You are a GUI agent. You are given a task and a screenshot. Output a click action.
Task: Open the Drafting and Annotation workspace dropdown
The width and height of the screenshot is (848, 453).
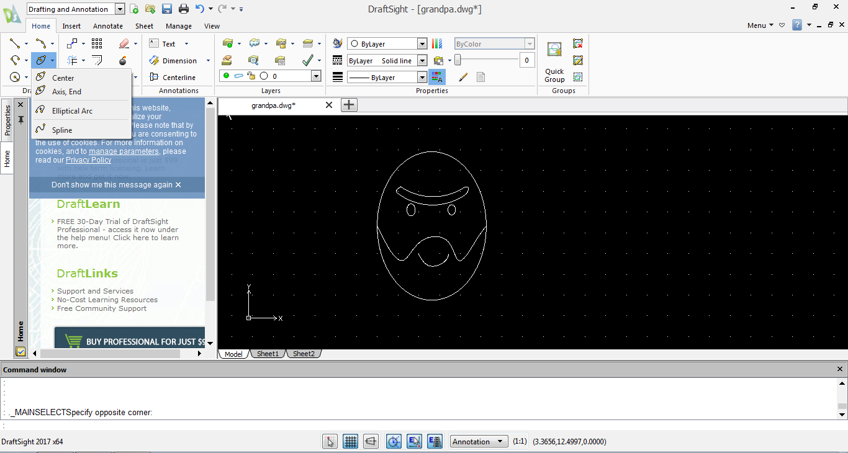coord(119,9)
